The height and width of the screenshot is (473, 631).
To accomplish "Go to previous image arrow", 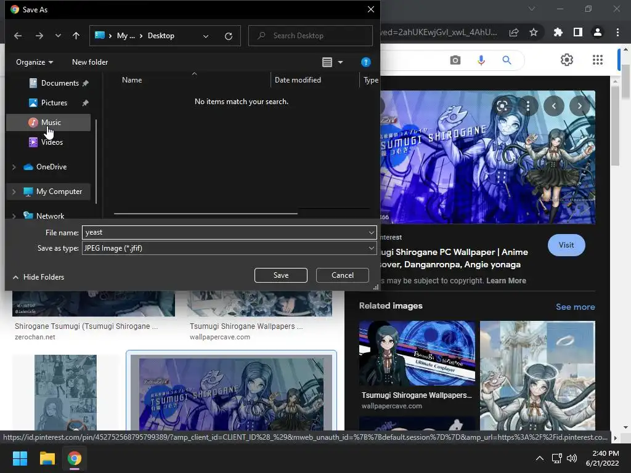I will [554, 106].
